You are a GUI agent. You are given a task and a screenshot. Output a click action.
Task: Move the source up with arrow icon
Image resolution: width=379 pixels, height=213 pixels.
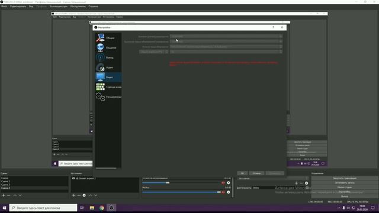click(91, 195)
